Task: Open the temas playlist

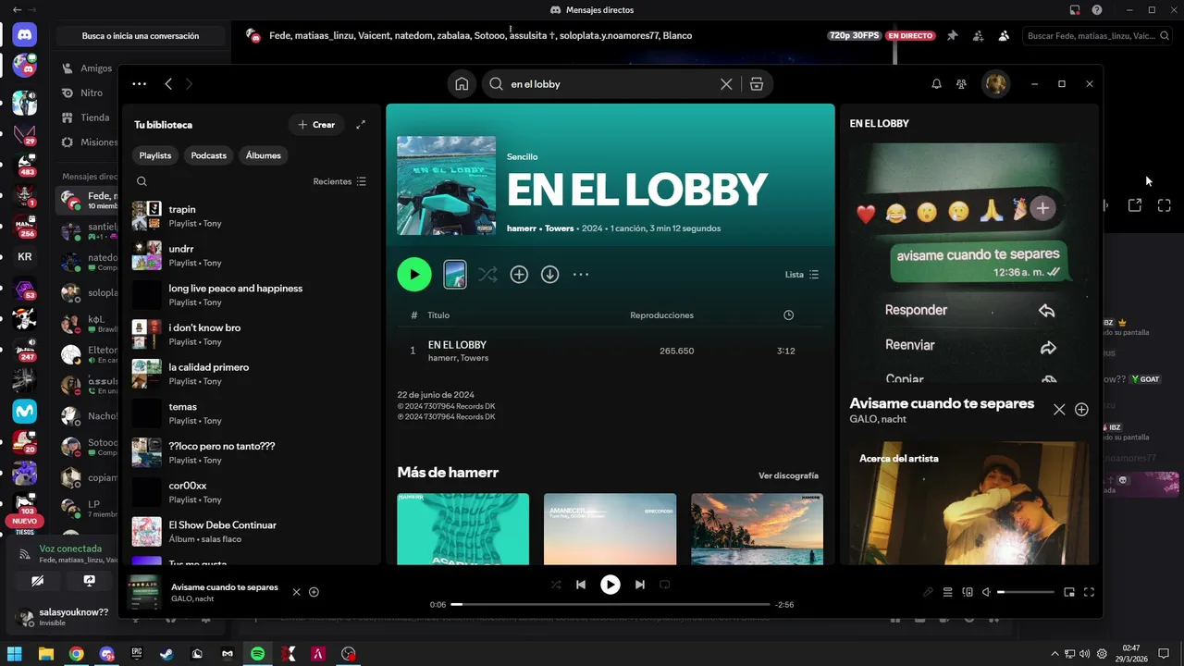Action: coord(250,413)
